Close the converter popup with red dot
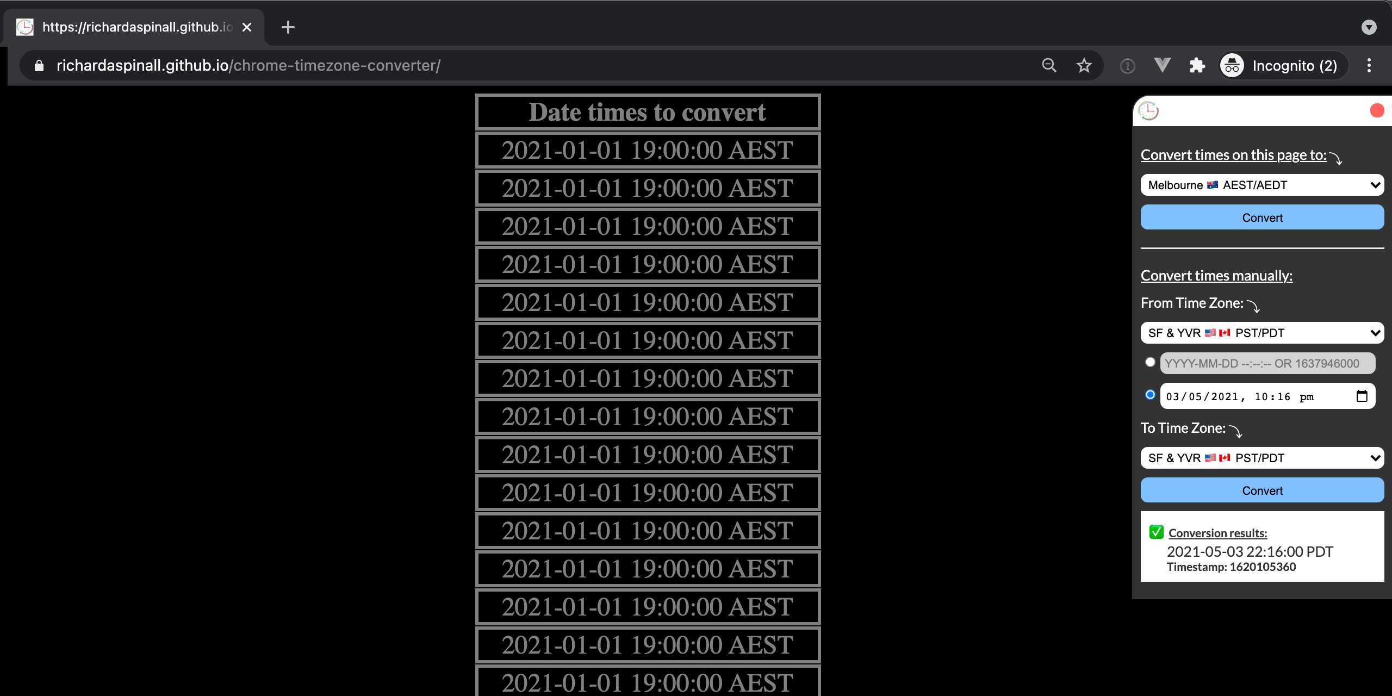1392x696 pixels. (x=1377, y=111)
